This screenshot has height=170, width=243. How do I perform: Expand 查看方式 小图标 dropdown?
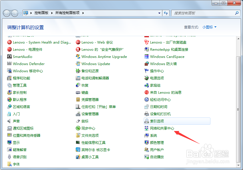pyautogui.click(x=209, y=27)
